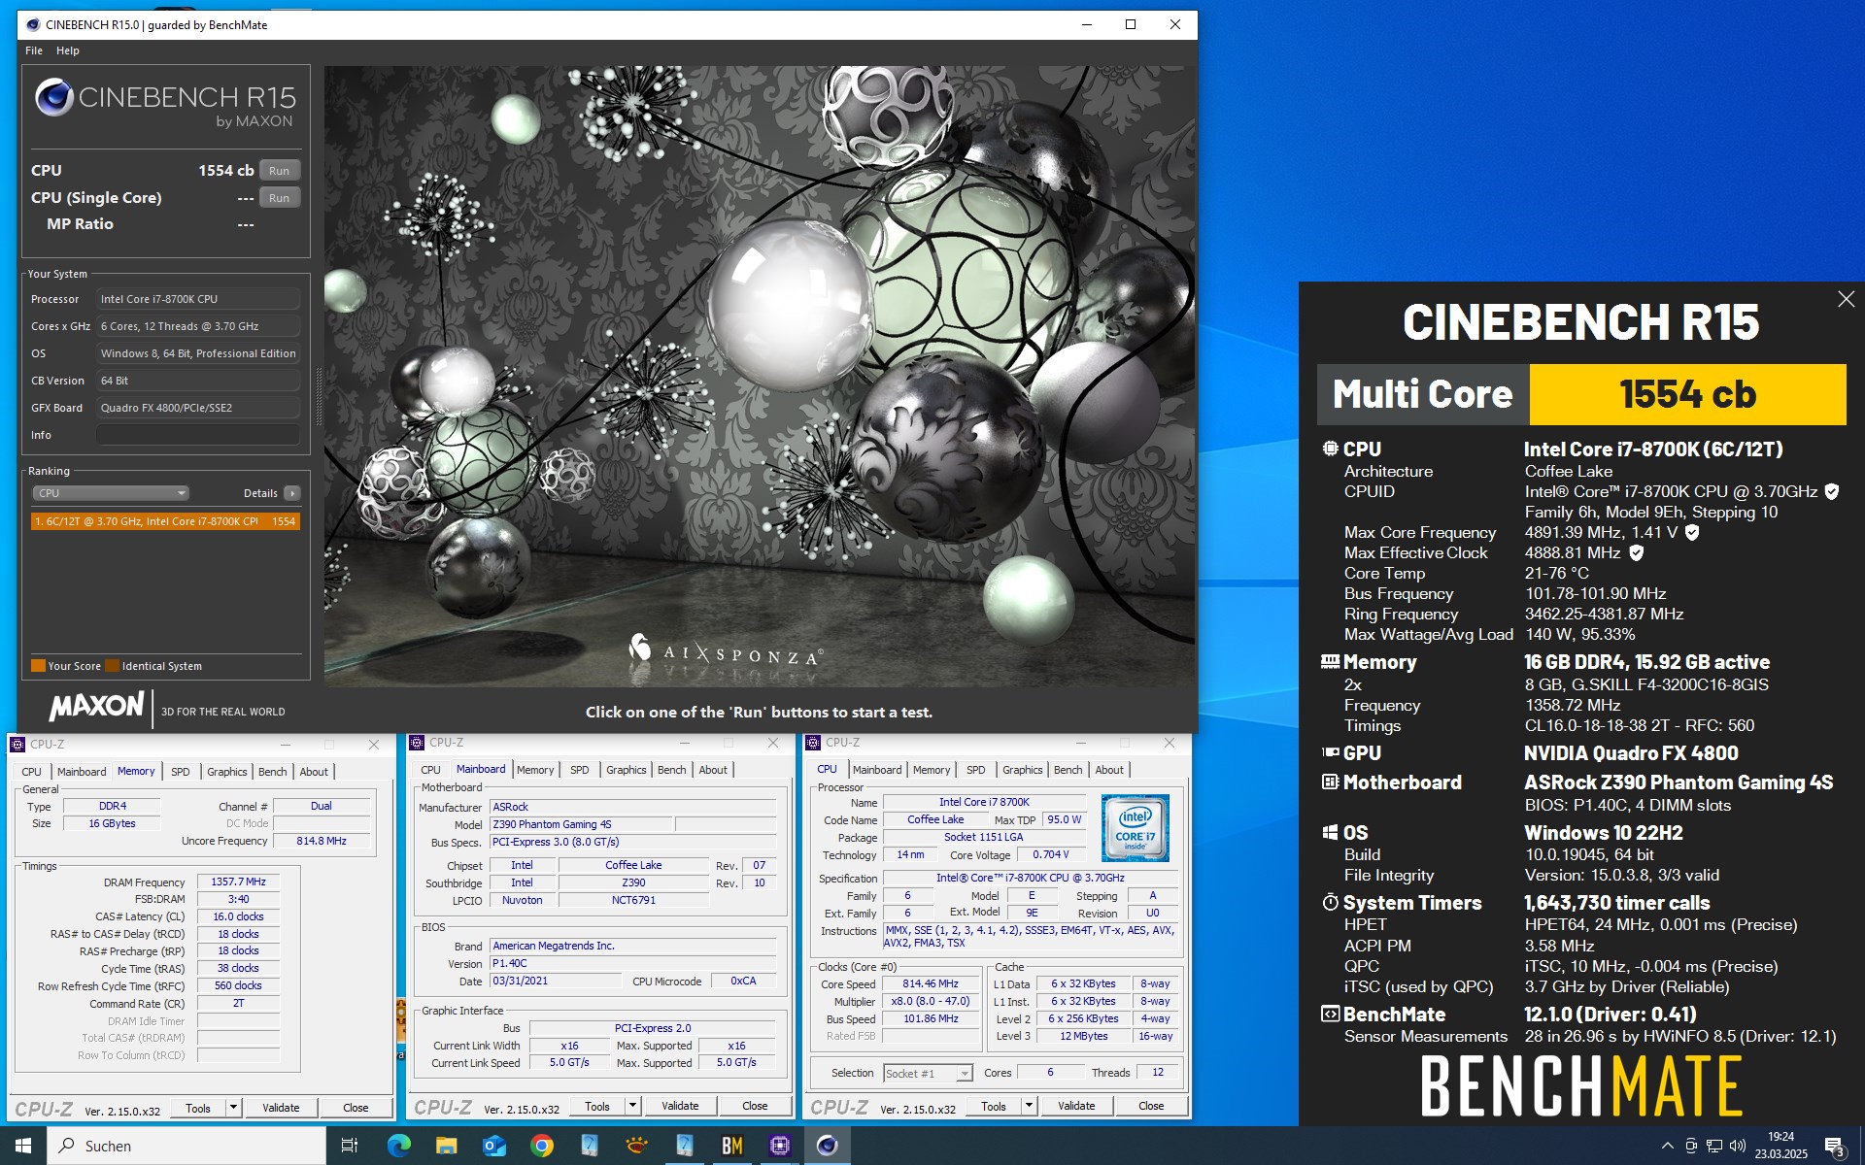Open About tab in CPU-Z Memory window
The image size is (1865, 1165).
pyautogui.click(x=314, y=772)
